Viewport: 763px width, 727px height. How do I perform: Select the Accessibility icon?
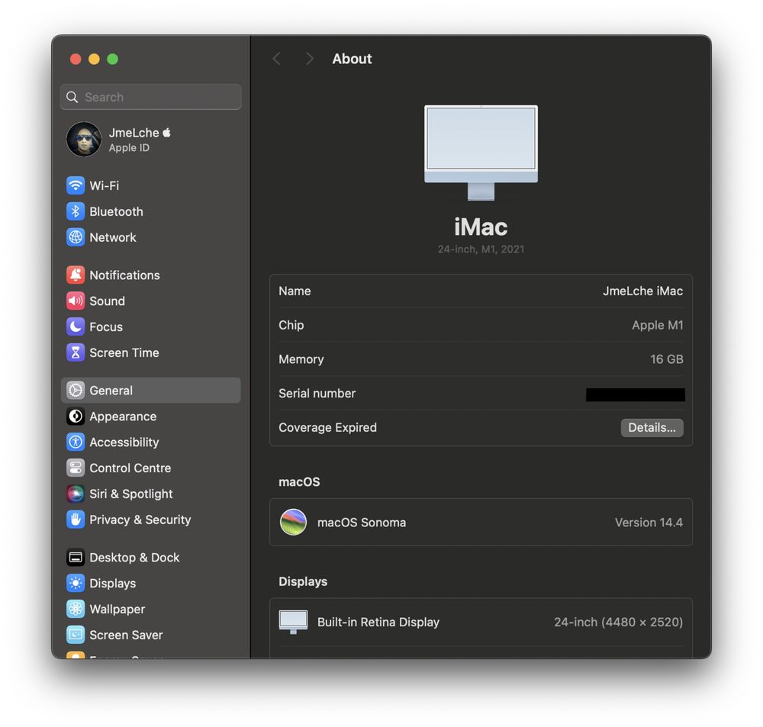coord(76,442)
